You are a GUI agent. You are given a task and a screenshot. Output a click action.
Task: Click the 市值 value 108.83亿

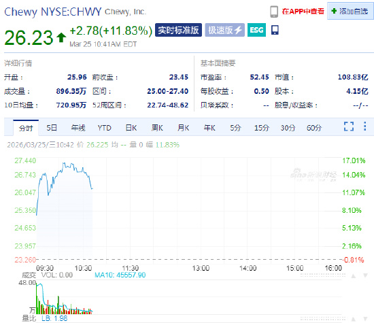[353, 77]
